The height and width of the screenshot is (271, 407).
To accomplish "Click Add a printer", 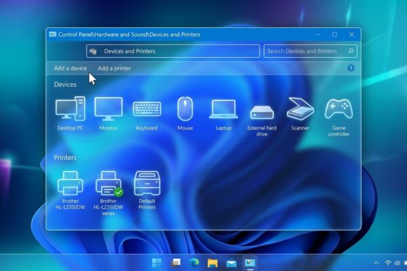I will coord(115,68).
